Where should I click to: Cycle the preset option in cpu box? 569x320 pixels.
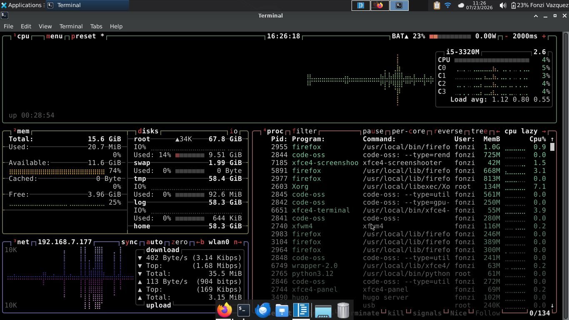point(88,36)
